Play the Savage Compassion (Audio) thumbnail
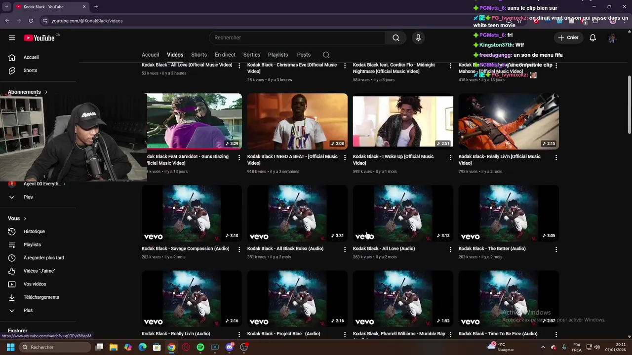Image resolution: width=632 pixels, height=355 pixels. pos(192,213)
